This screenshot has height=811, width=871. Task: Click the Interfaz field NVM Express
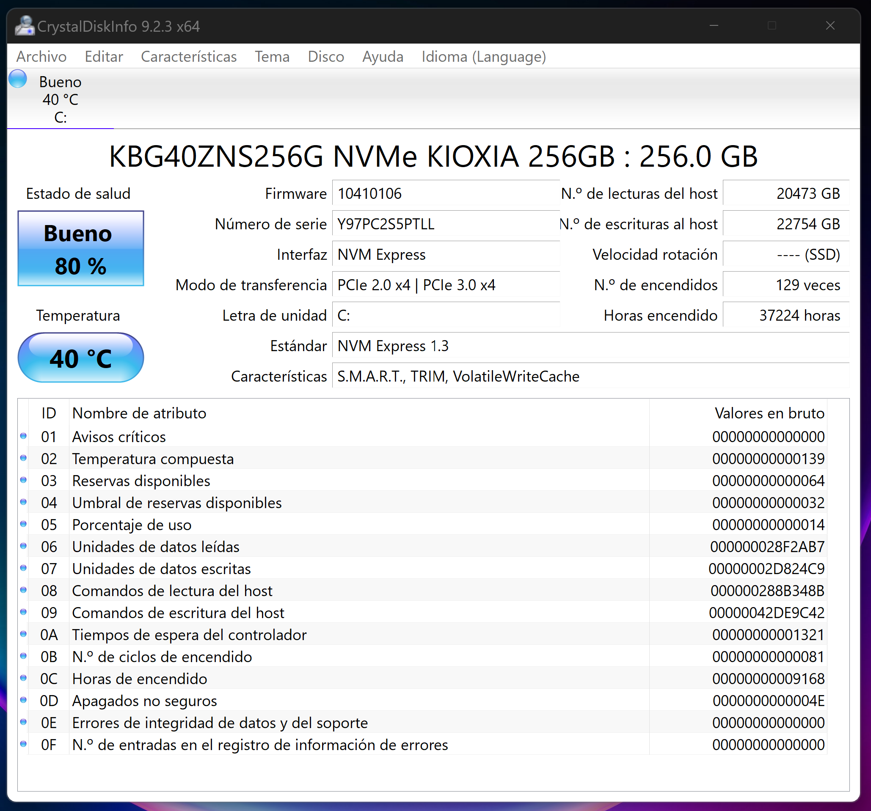(x=446, y=254)
